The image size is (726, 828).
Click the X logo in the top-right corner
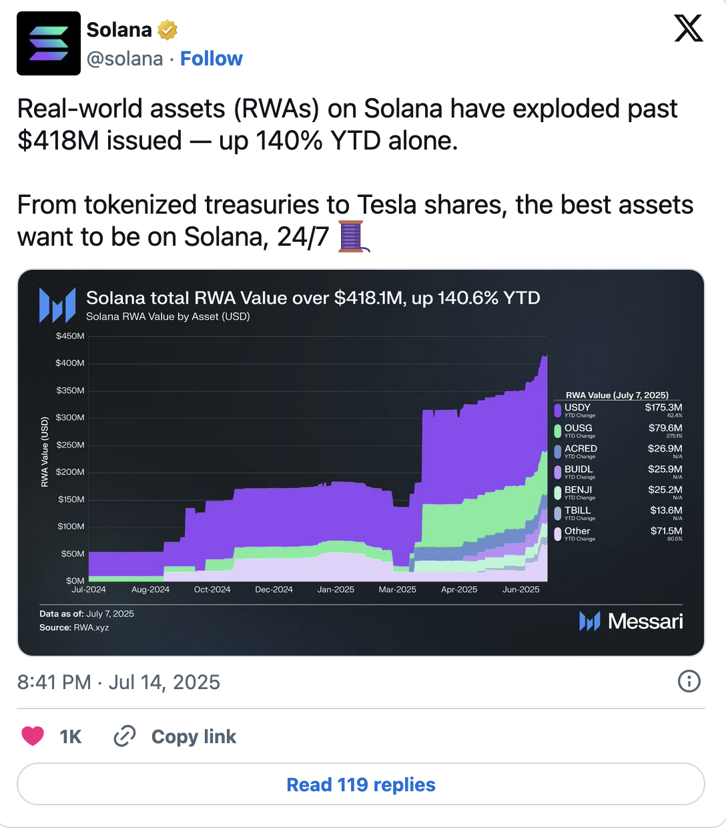tap(688, 29)
